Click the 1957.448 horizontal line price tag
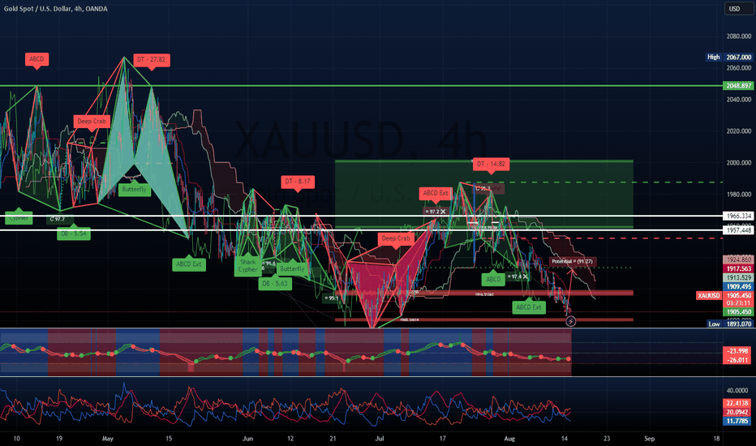756x446 pixels. (x=739, y=231)
